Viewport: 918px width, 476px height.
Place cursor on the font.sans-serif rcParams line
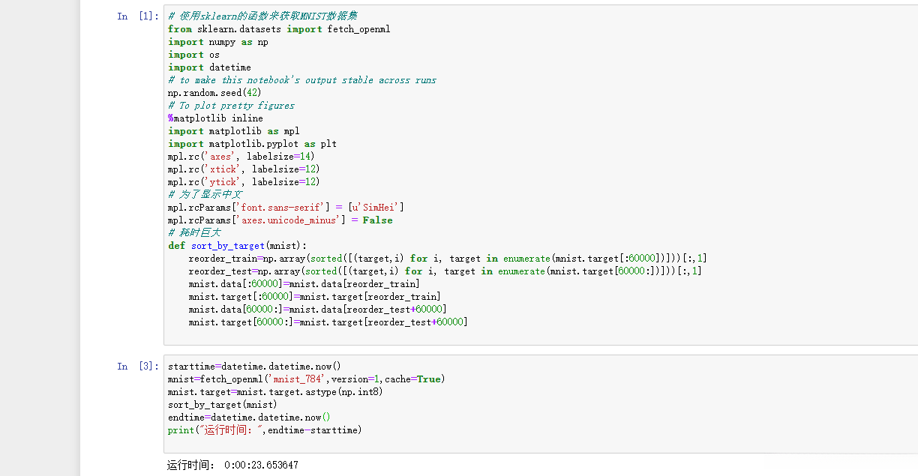click(286, 208)
